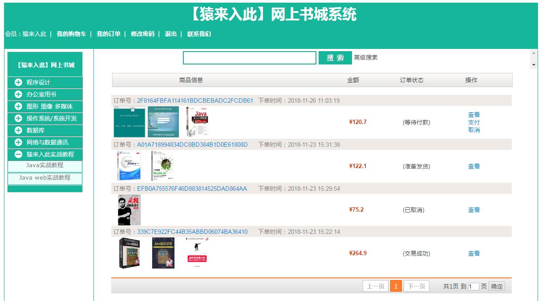The height and width of the screenshot is (301, 542).
Task: Click the 搜索 search button
Action: tap(335, 58)
